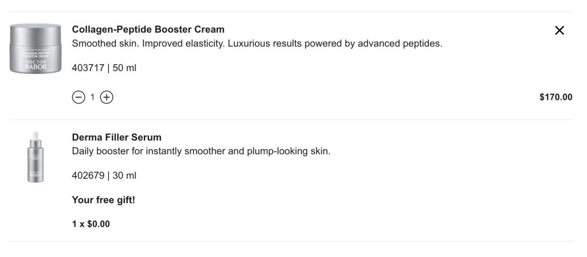Click the Collagen-Peptide Booster Cream title
This screenshot has width=587, height=257.
tap(148, 29)
